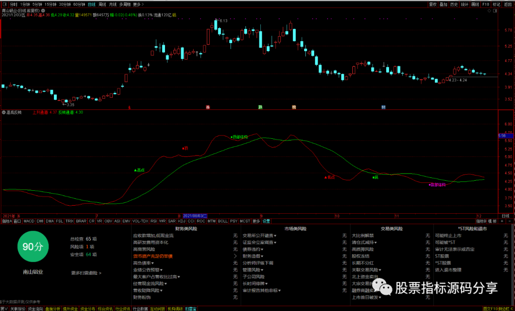Screen dimensions: 515x311
Task: Click the green 跌 event marker on chart
Action: [260, 107]
